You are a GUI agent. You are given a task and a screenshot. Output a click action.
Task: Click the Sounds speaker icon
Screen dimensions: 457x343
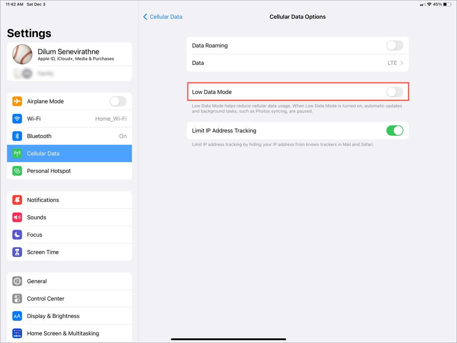click(17, 217)
